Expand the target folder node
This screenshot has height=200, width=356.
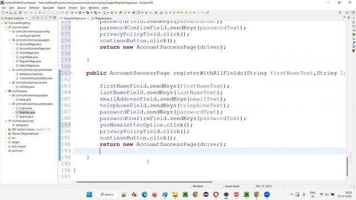point(6,142)
